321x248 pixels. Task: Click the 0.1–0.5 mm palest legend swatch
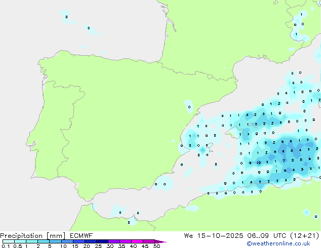click(x=9, y=241)
